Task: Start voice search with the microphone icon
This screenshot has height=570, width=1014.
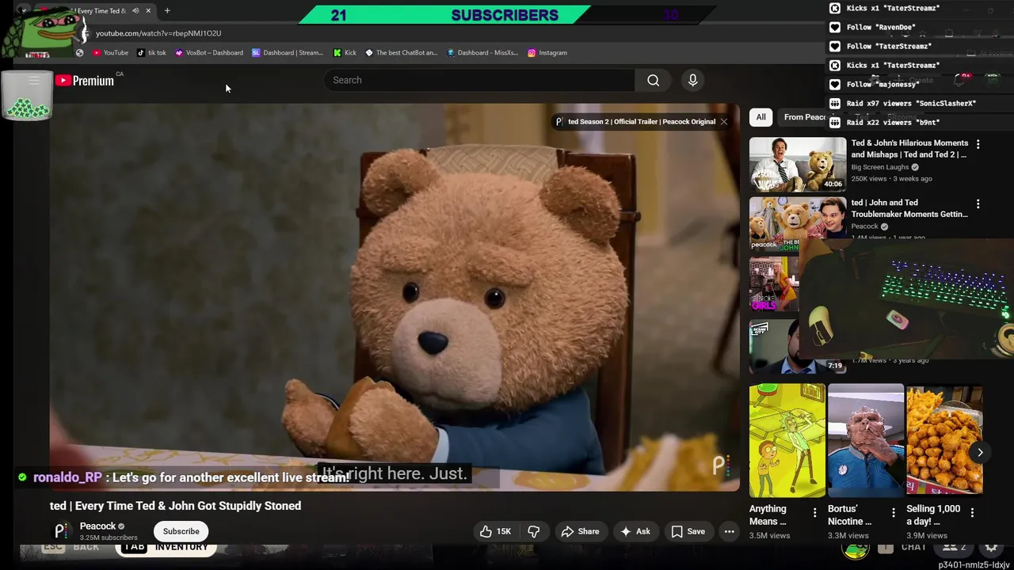Action: (x=692, y=80)
